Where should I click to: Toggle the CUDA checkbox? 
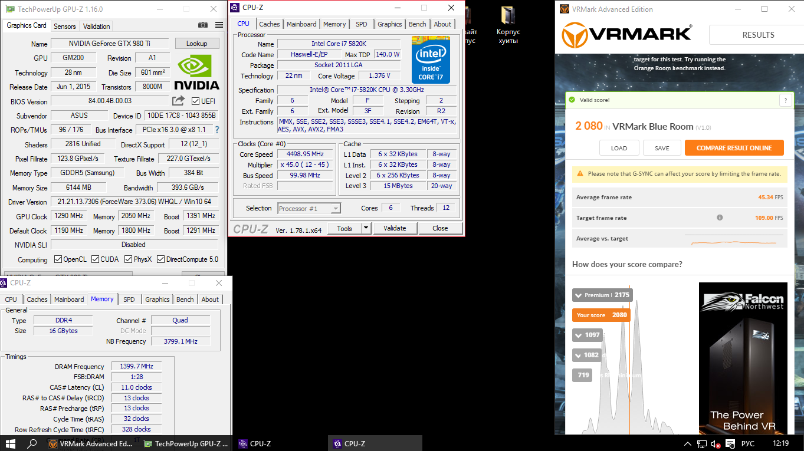coord(94,259)
